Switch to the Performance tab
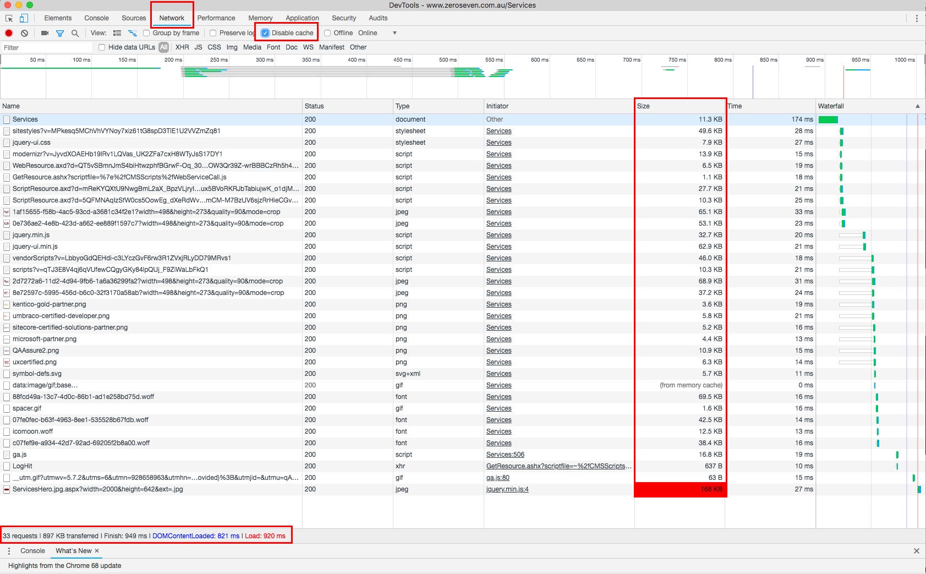 coord(216,18)
